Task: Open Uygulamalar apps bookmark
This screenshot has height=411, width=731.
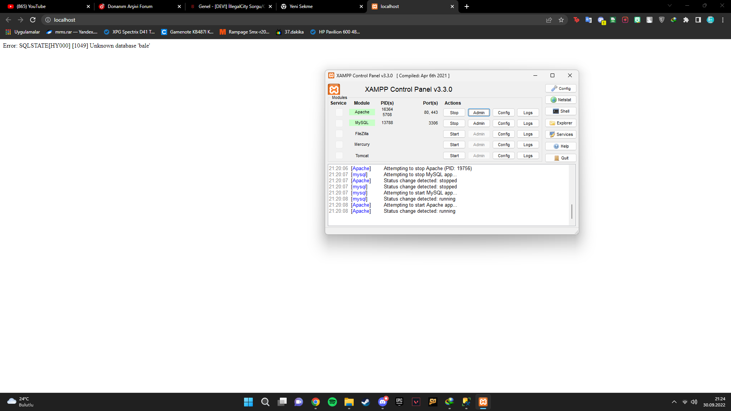Action: pos(23,32)
